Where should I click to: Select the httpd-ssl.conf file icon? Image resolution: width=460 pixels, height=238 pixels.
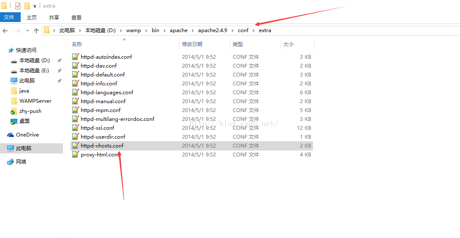click(76, 128)
